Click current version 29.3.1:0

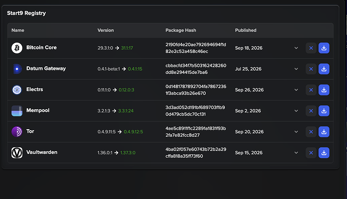[105, 48]
